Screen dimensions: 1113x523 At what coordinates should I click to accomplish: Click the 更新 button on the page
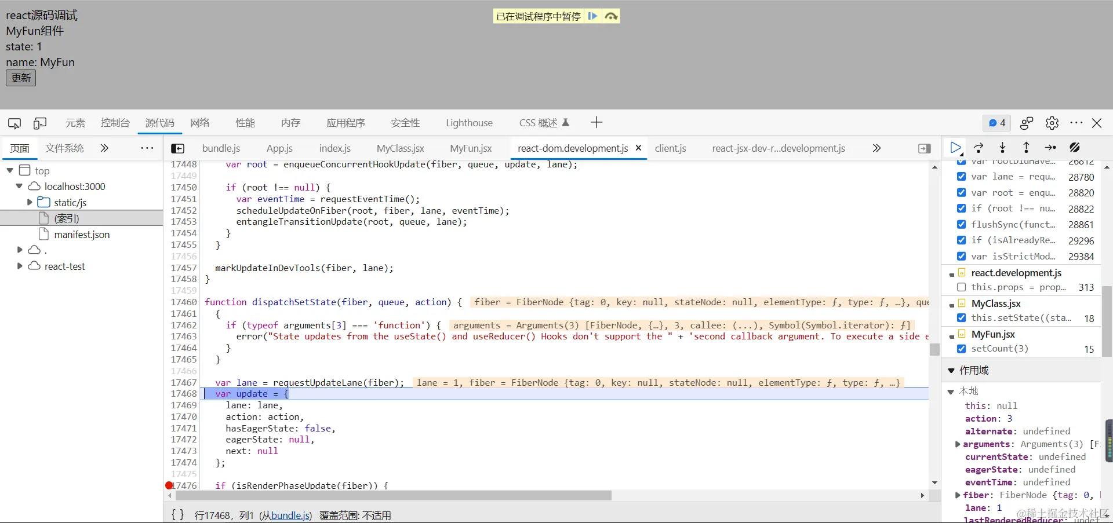[21, 78]
